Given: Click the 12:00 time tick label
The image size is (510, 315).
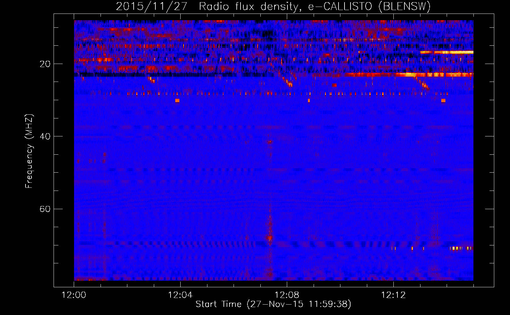Looking at the screenshot, I should [74, 295].
